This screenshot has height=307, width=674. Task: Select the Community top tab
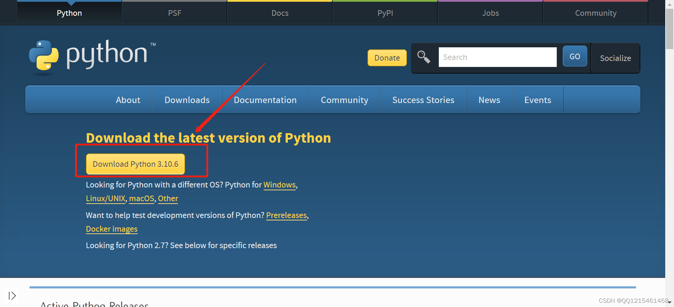click(x=596, y=13)
